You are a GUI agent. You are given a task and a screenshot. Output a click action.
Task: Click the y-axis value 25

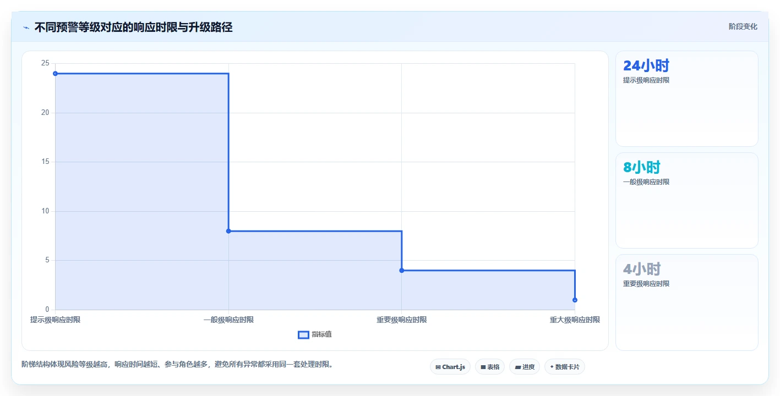(x=45, y=63)
